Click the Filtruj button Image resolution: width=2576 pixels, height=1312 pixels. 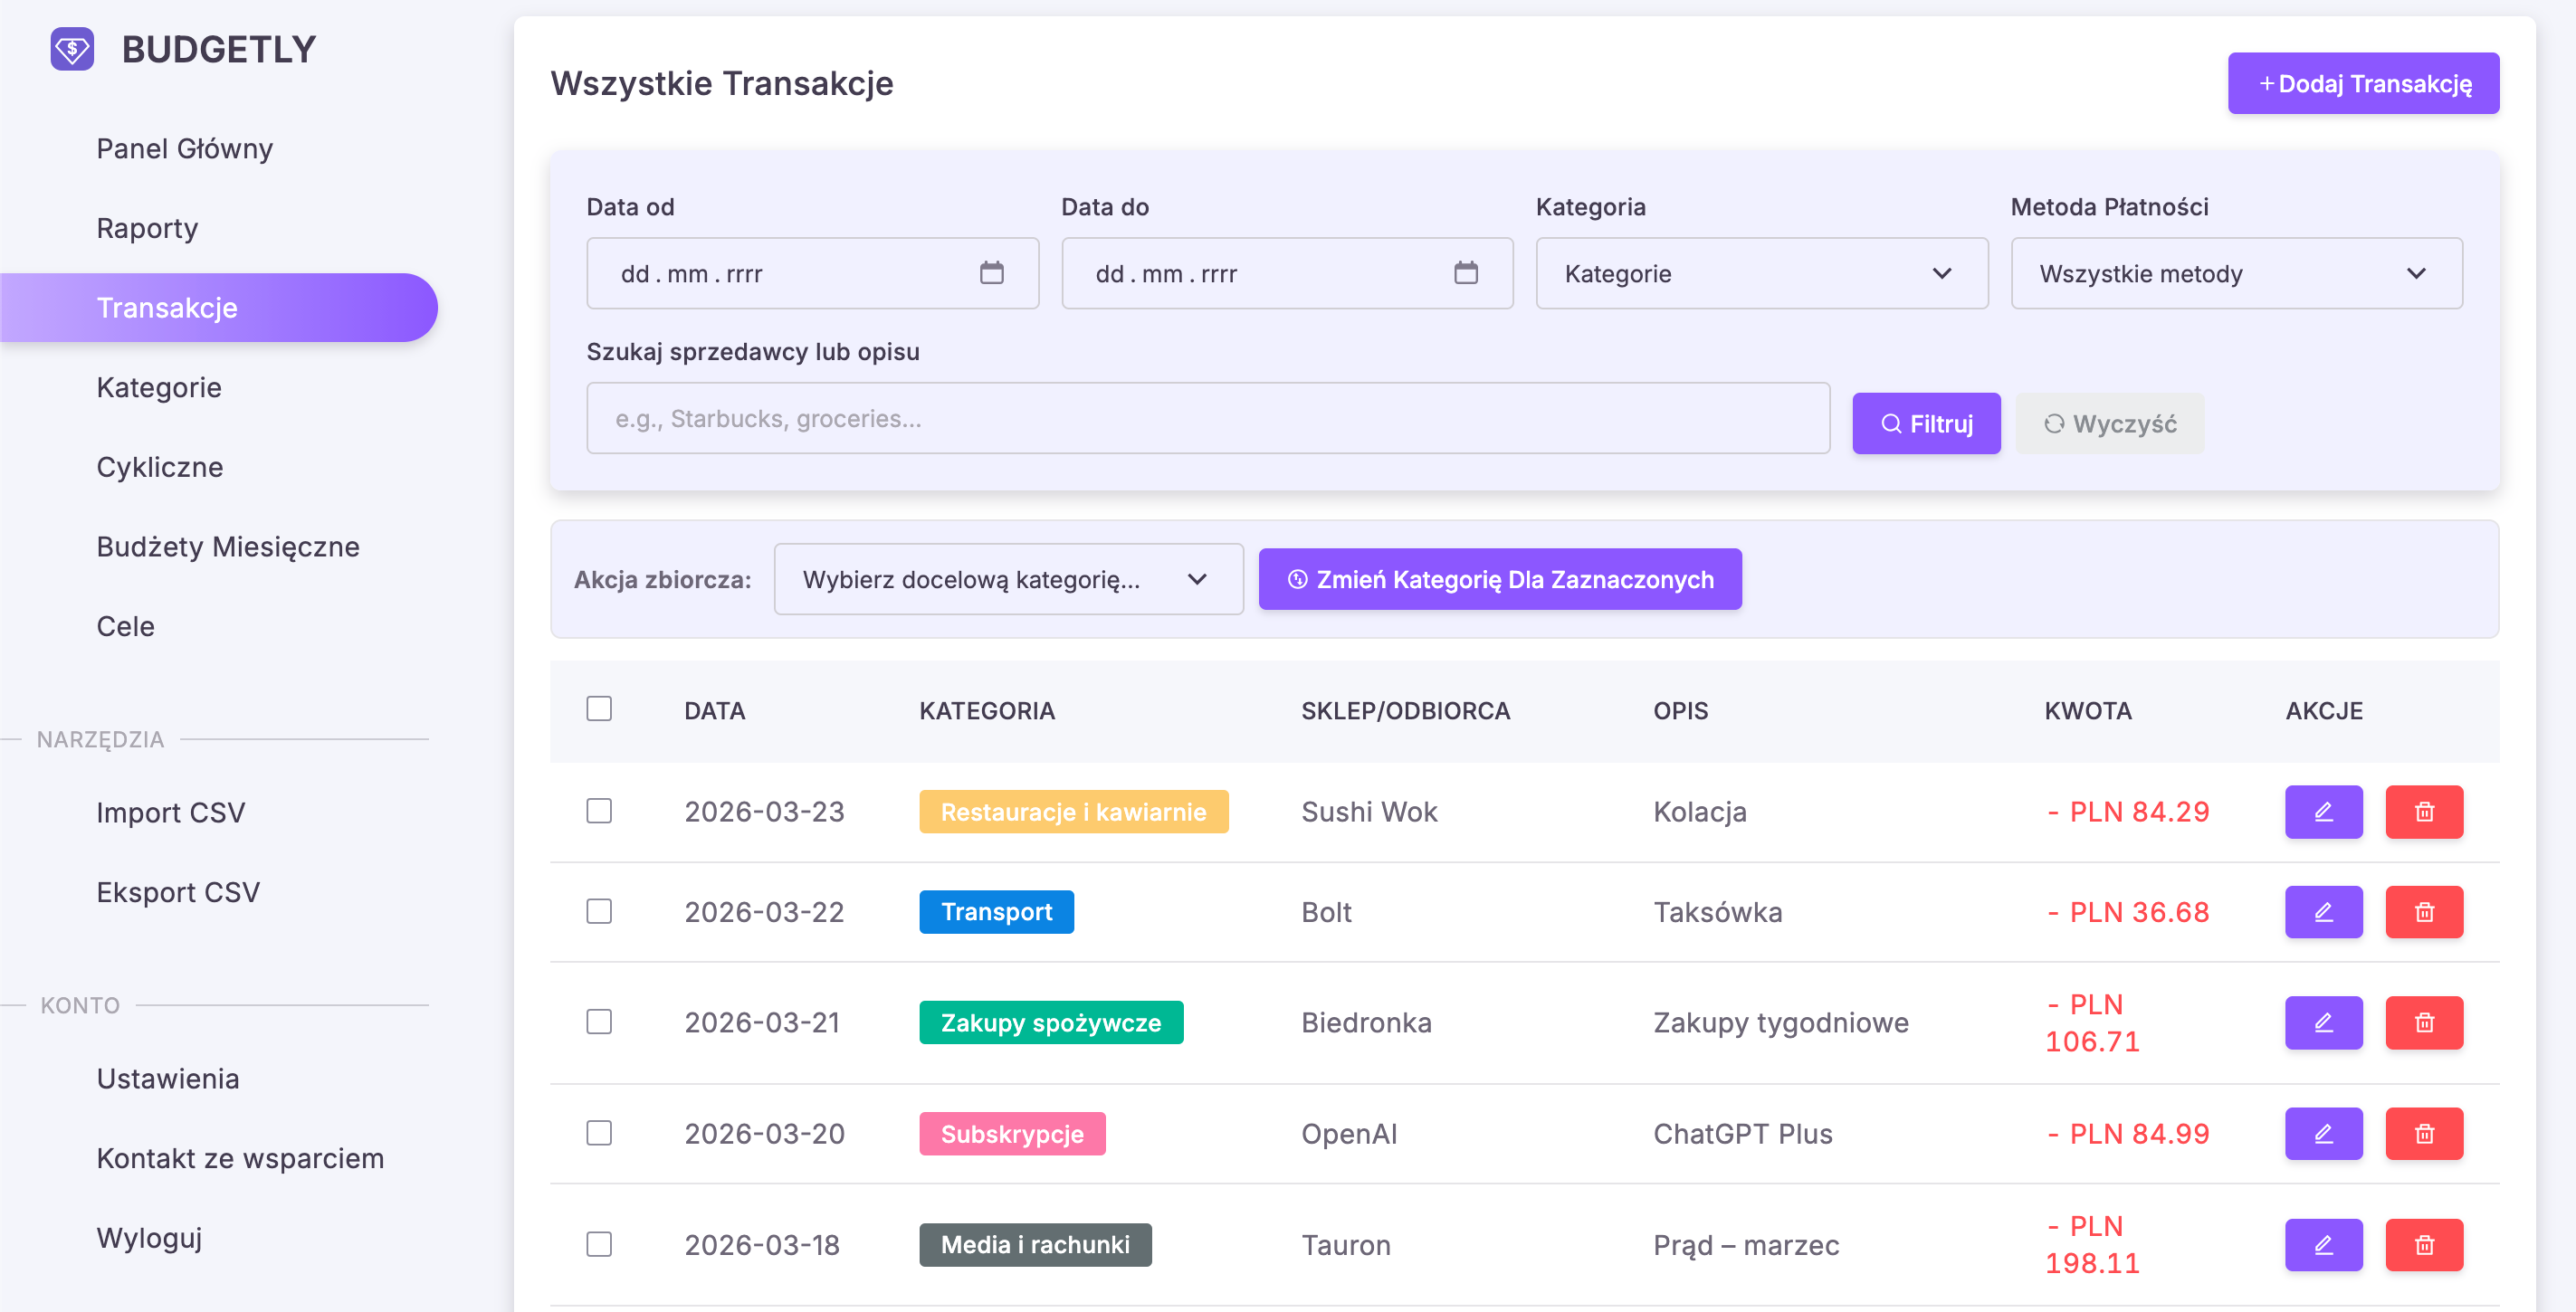pos(1926,423)
